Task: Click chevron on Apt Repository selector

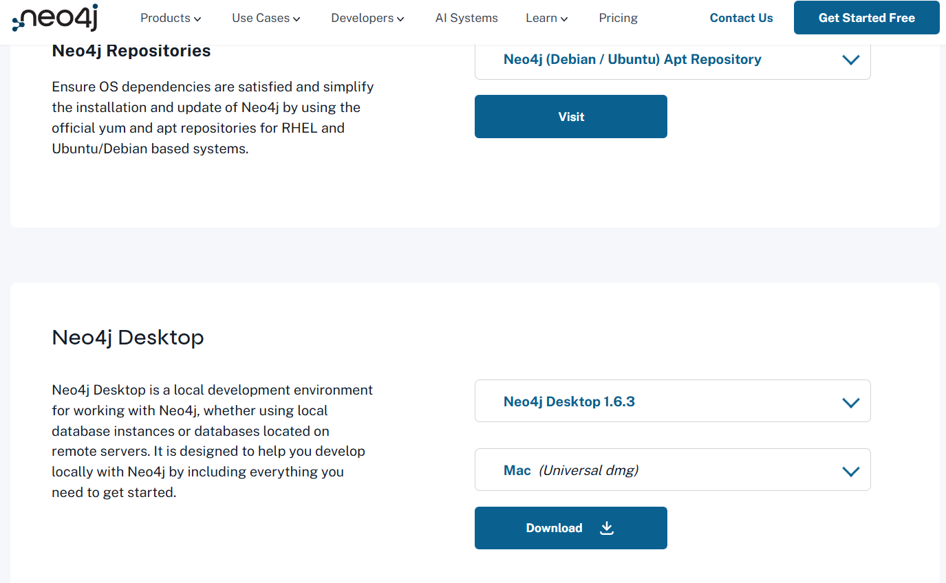Action: 851,60
